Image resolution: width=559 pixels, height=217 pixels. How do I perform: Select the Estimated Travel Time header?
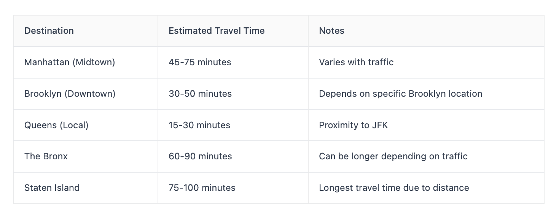[x=217, y=31]
